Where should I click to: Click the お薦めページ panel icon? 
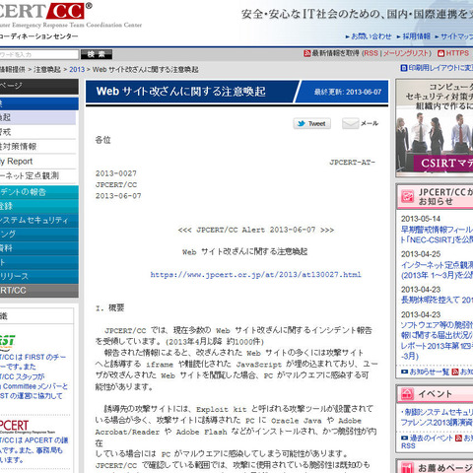(407, 468)
